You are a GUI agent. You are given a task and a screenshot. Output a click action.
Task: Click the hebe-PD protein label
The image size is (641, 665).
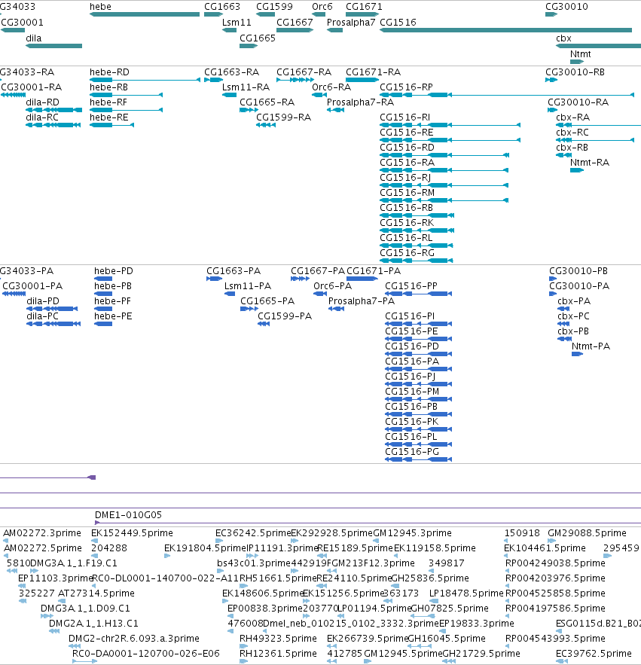point(114,271)
